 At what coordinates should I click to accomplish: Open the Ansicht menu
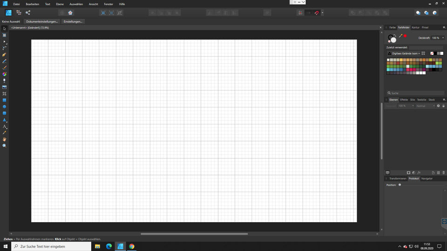[x=93, y=4]
